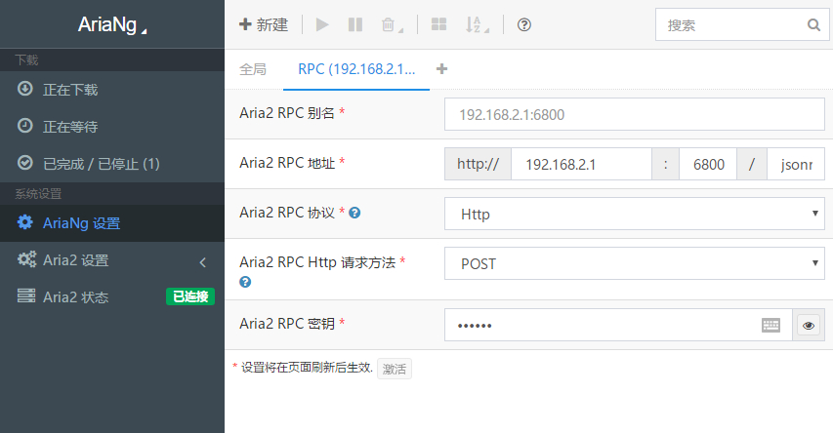Open 正在下载 downloading list
Viewport: 833px width, 433px height.
point(112,90)
